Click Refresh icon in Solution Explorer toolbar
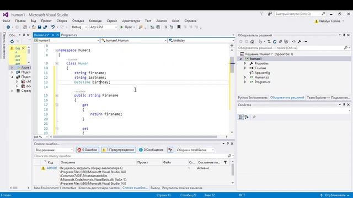The height and width of the screenshot is (198, 353). pos(275,42)
